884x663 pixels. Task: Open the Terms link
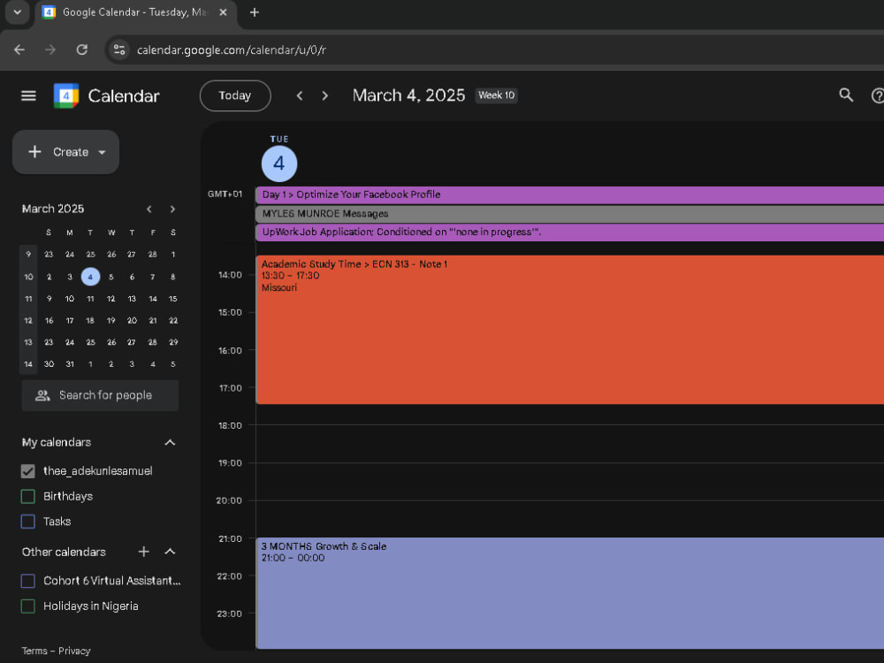(34, 651)
